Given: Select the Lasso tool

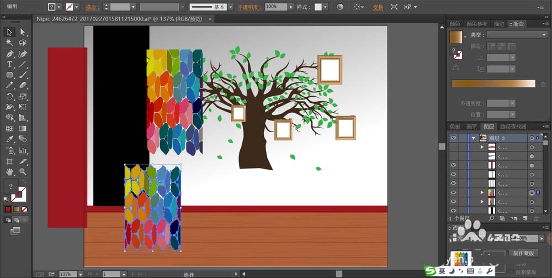Looking at the screenshot, I should coord(23,43).
